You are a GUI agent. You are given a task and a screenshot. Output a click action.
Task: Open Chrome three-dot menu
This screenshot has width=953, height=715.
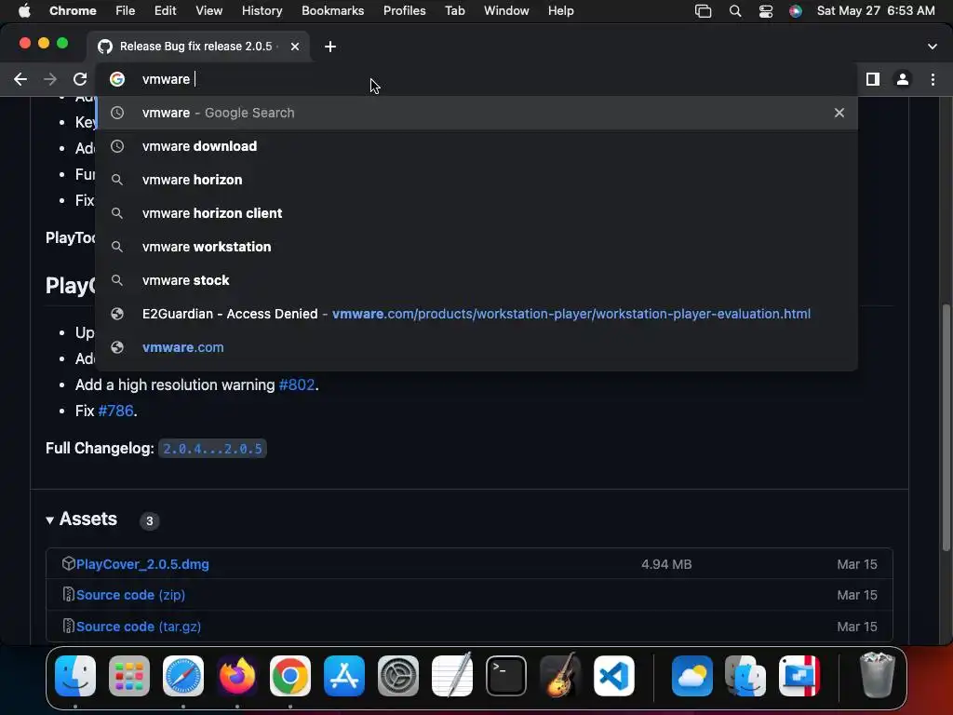point(933,79)
